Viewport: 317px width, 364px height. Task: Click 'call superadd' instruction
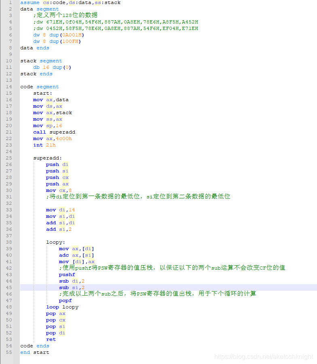[54, 132]
